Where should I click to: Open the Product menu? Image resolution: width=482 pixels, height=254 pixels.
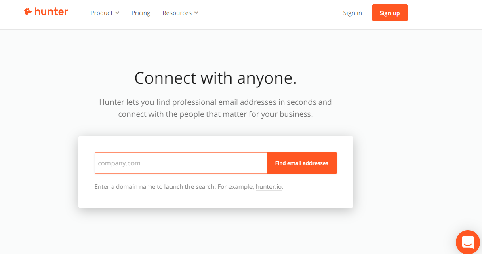(x=105, y=13)
